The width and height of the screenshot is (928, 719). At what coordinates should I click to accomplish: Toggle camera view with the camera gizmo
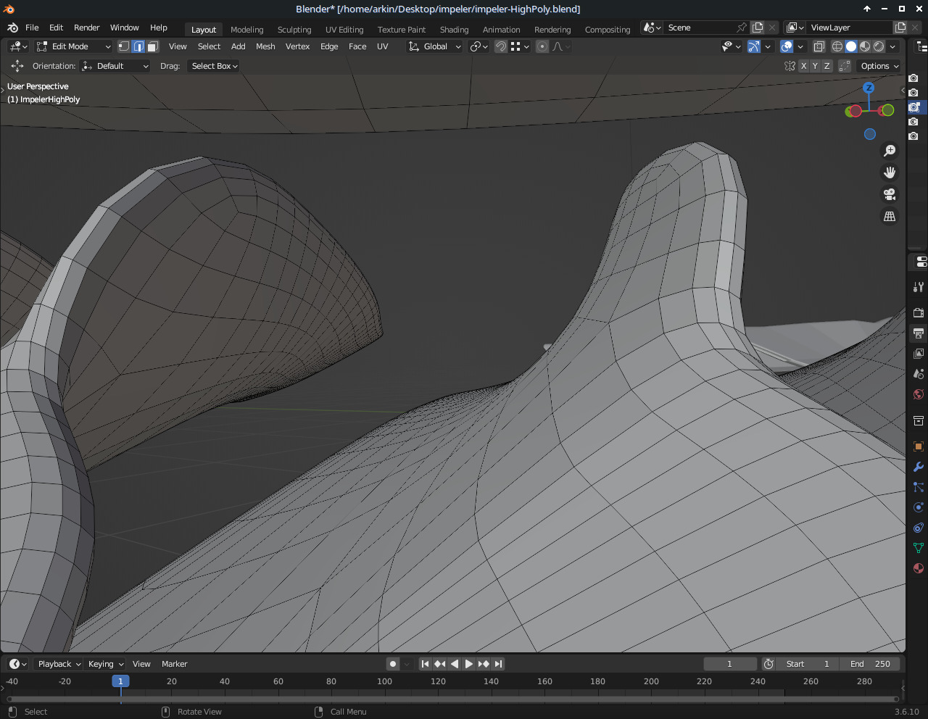point(890,194)
